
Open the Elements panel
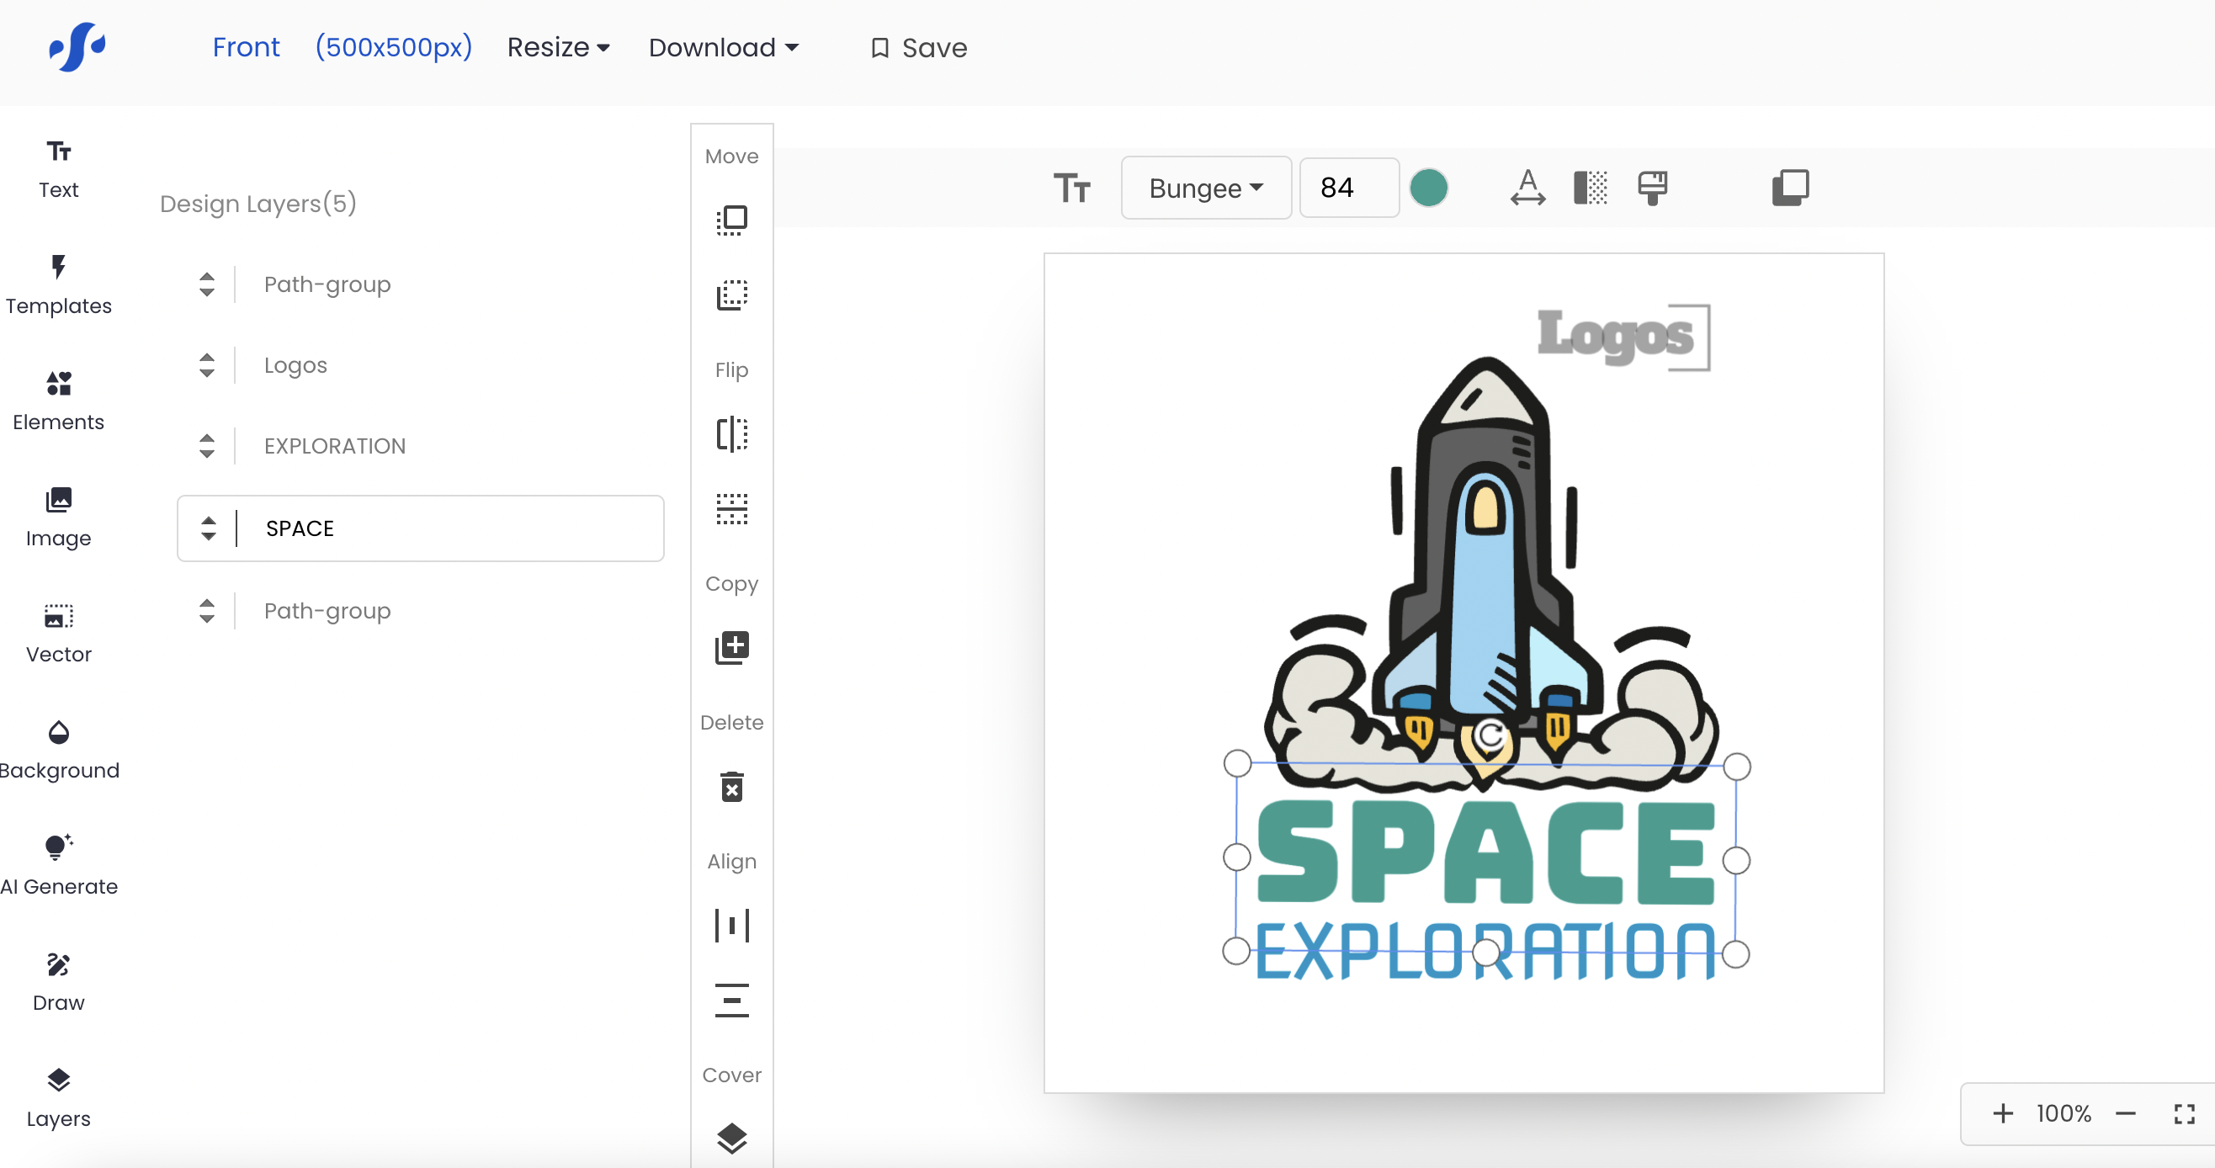coord(58,402)
